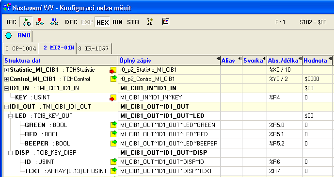
Task: Collapse the DISP tree node
Action: (x=11, y=153)
